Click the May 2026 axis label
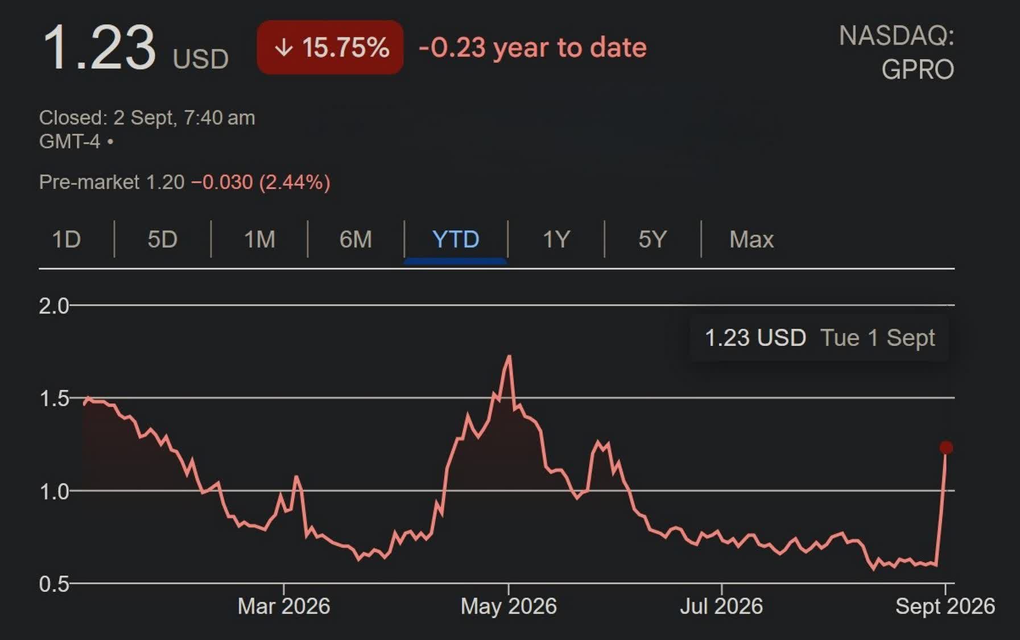Image resolution: width=1020 pixels, height=640 pixels. [x=509, y=606]
